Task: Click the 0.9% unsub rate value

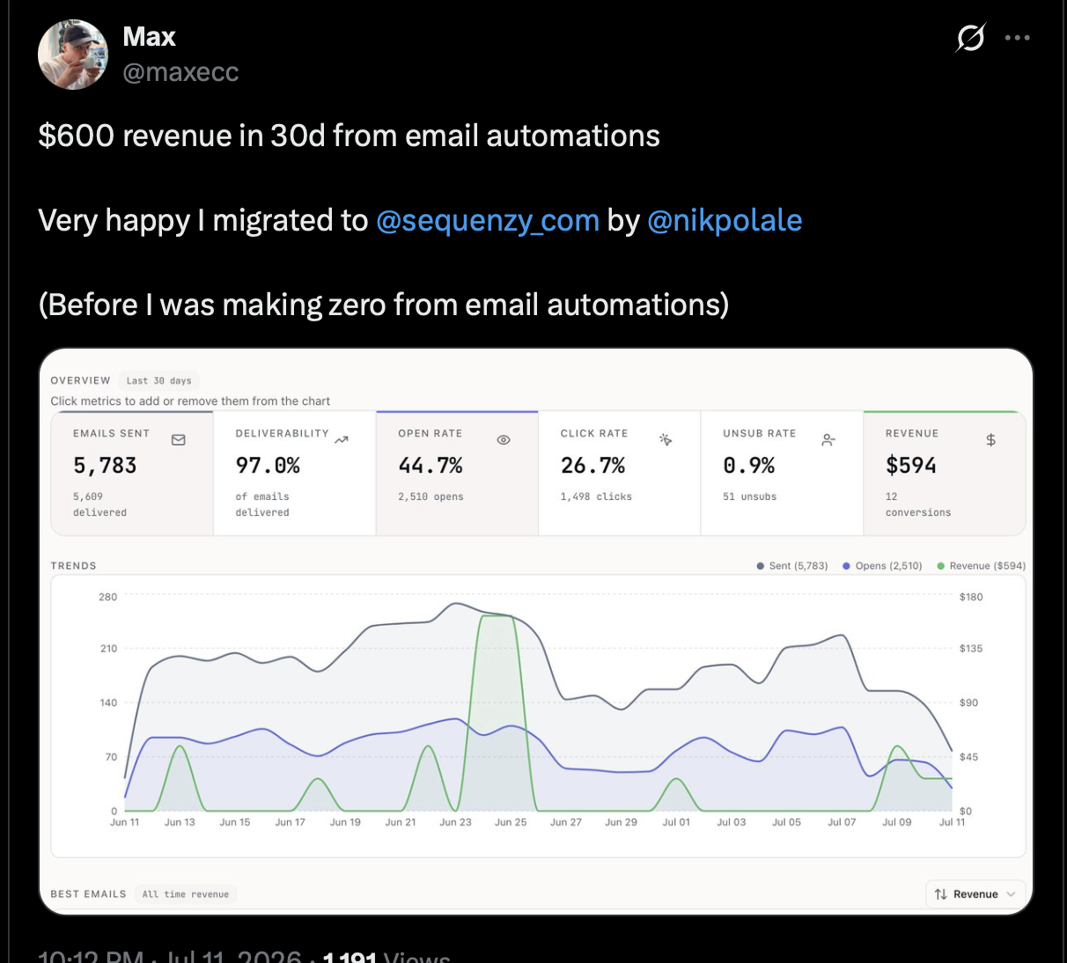Action: point(749,465)
